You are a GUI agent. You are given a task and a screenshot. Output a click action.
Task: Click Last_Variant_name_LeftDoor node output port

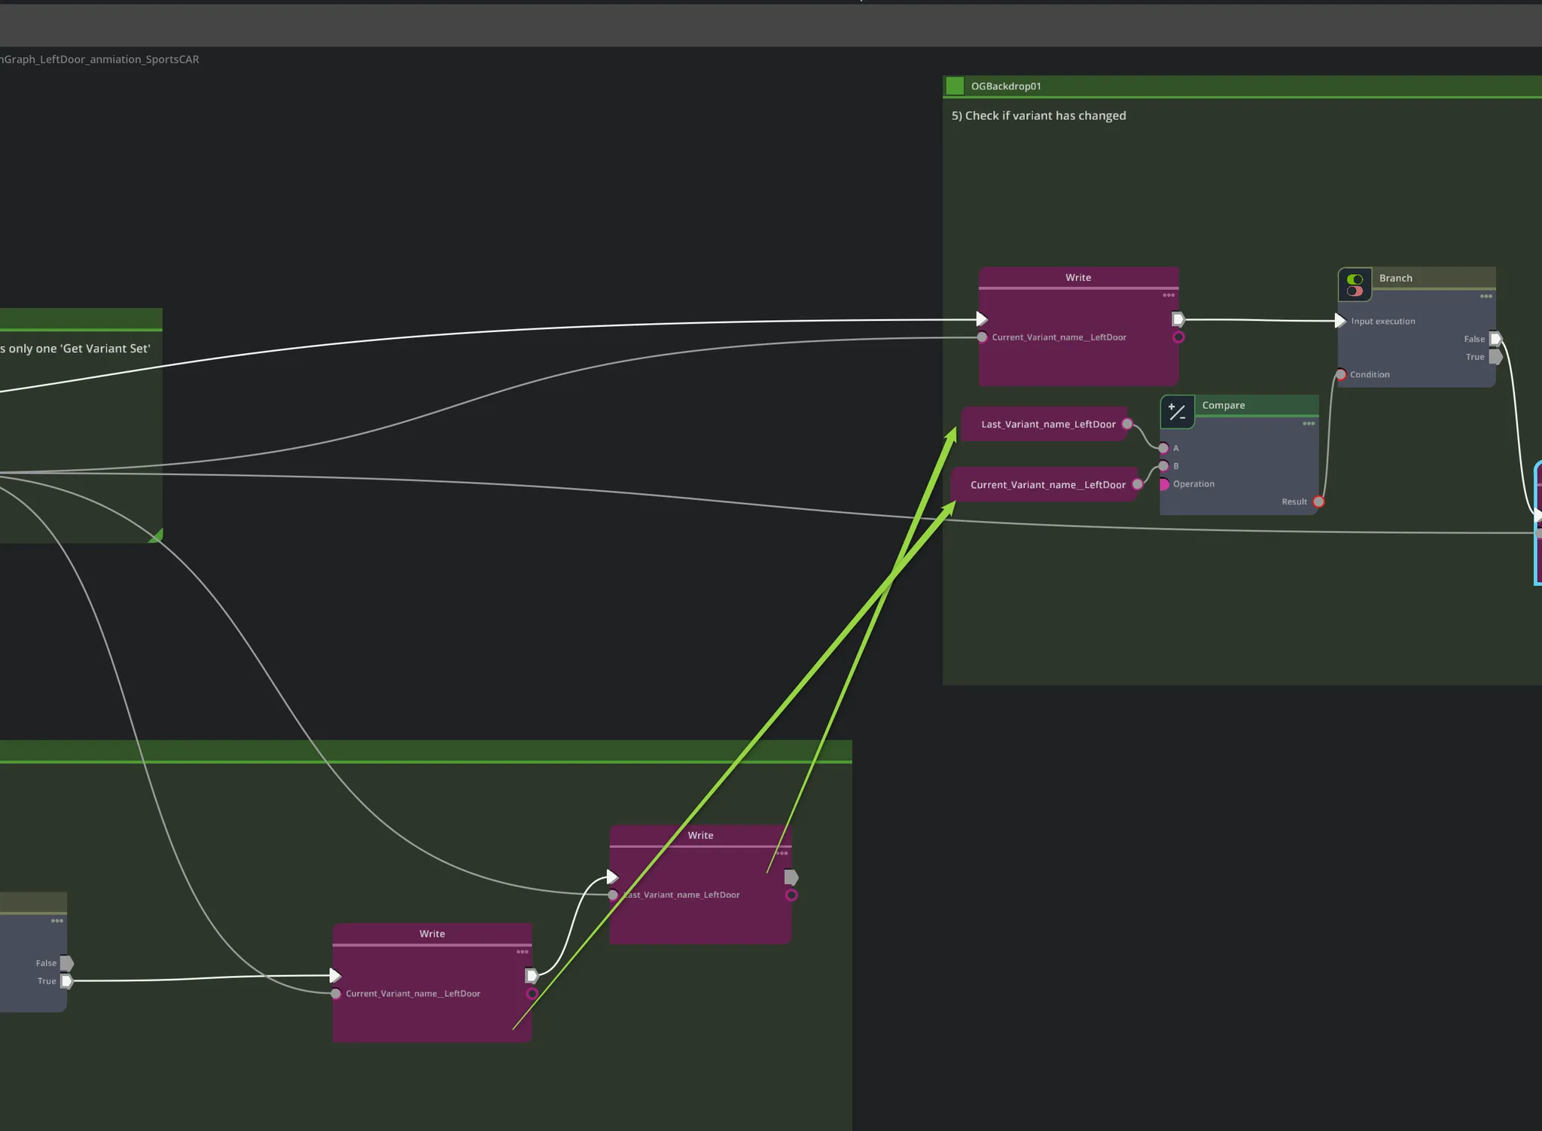[x=1127, y=424]
